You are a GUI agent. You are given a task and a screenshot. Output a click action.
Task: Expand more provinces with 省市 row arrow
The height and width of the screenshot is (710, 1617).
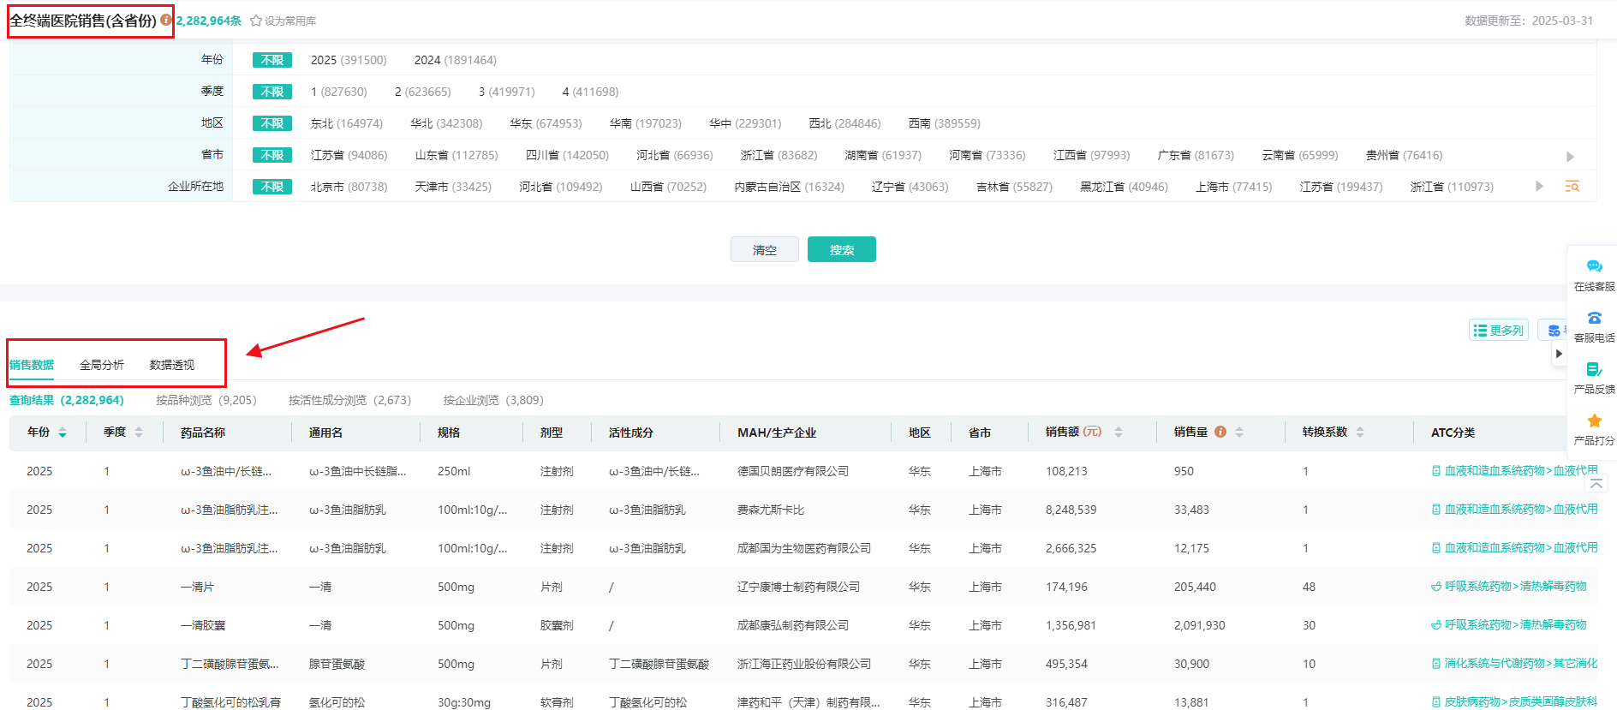[1570, 156]
